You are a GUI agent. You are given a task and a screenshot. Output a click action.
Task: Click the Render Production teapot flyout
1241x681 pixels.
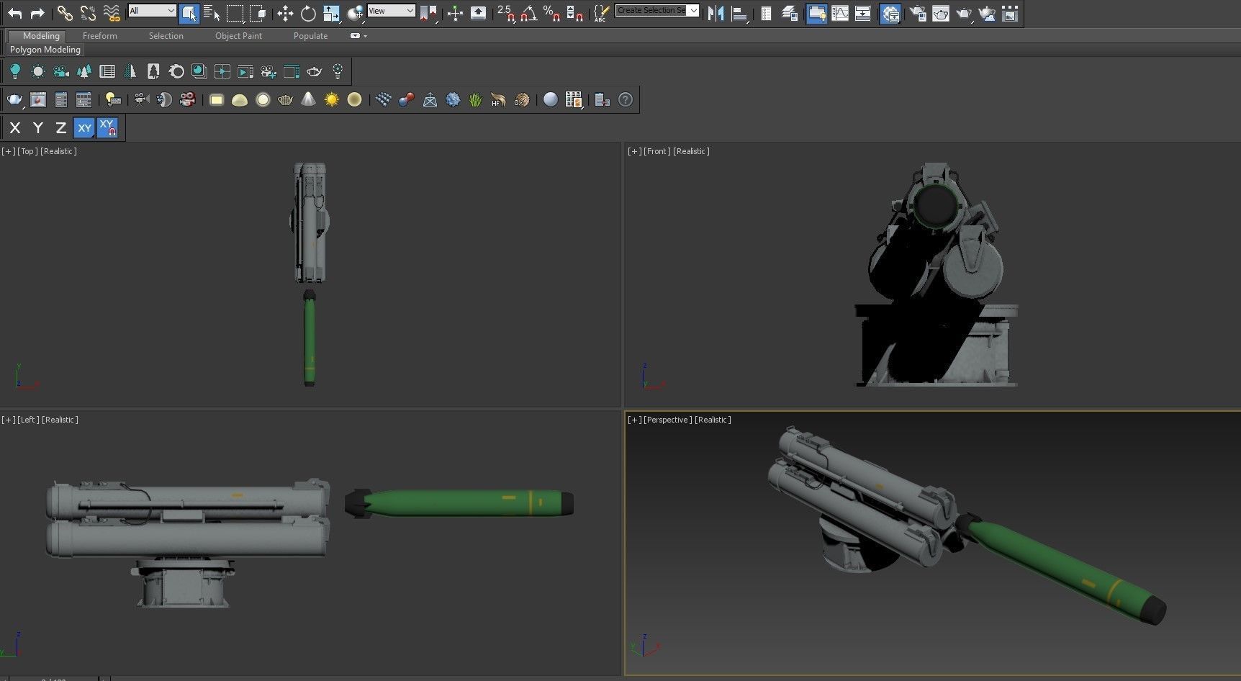click(964, 13)
